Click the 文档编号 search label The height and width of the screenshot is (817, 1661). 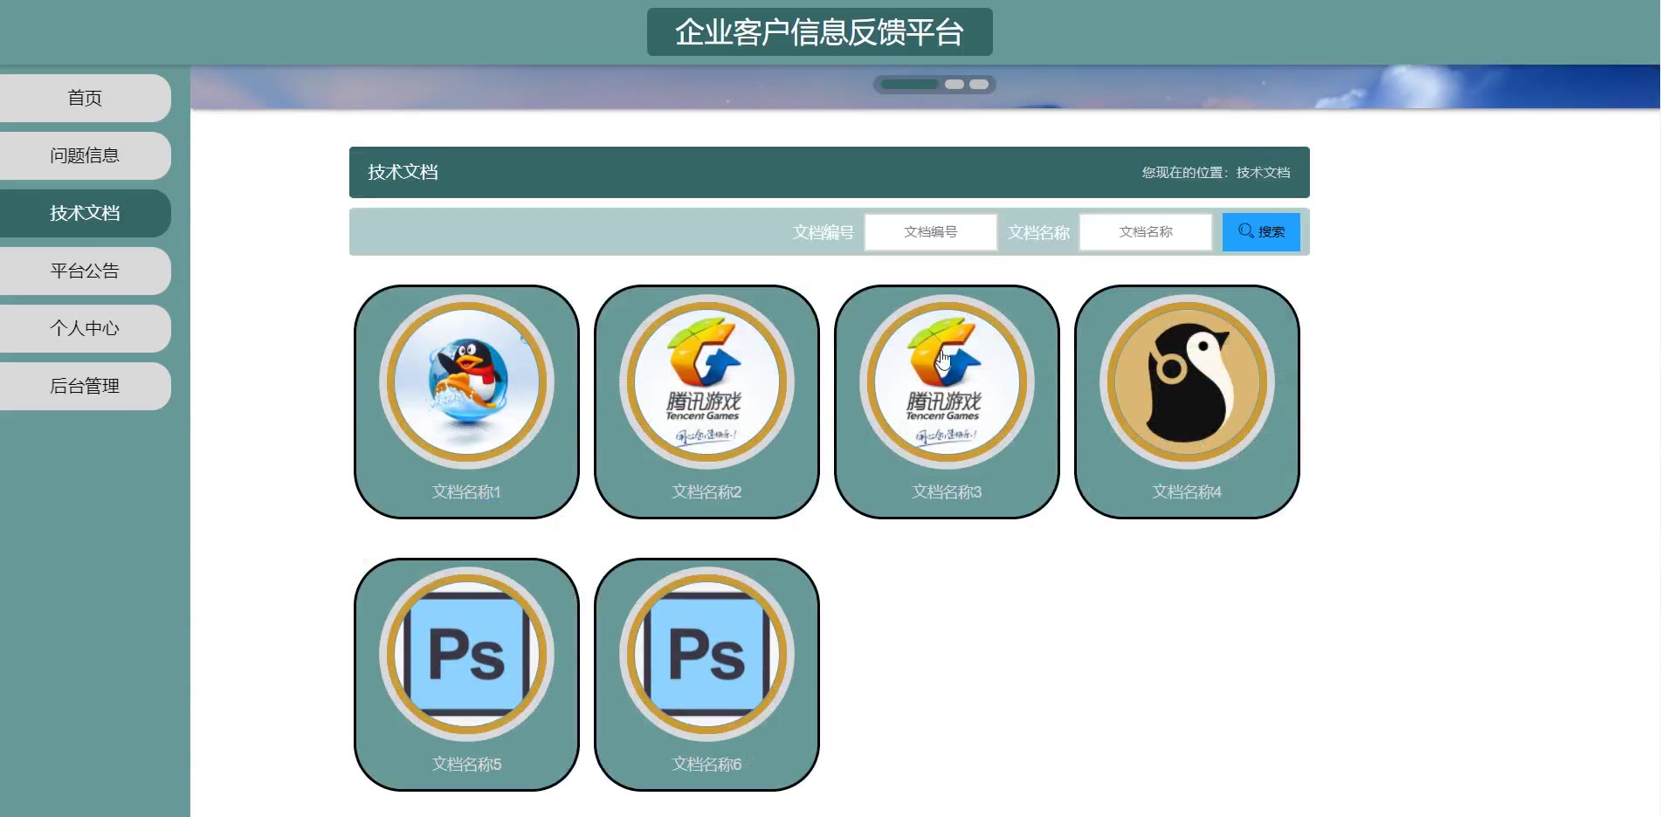coord(823,232)
